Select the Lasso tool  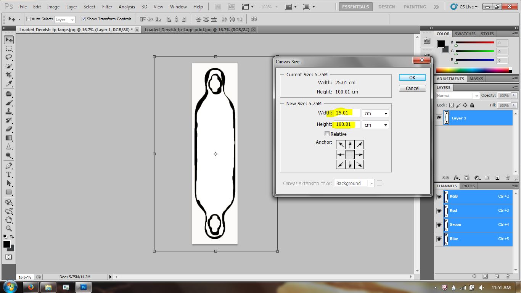point(8,57)
